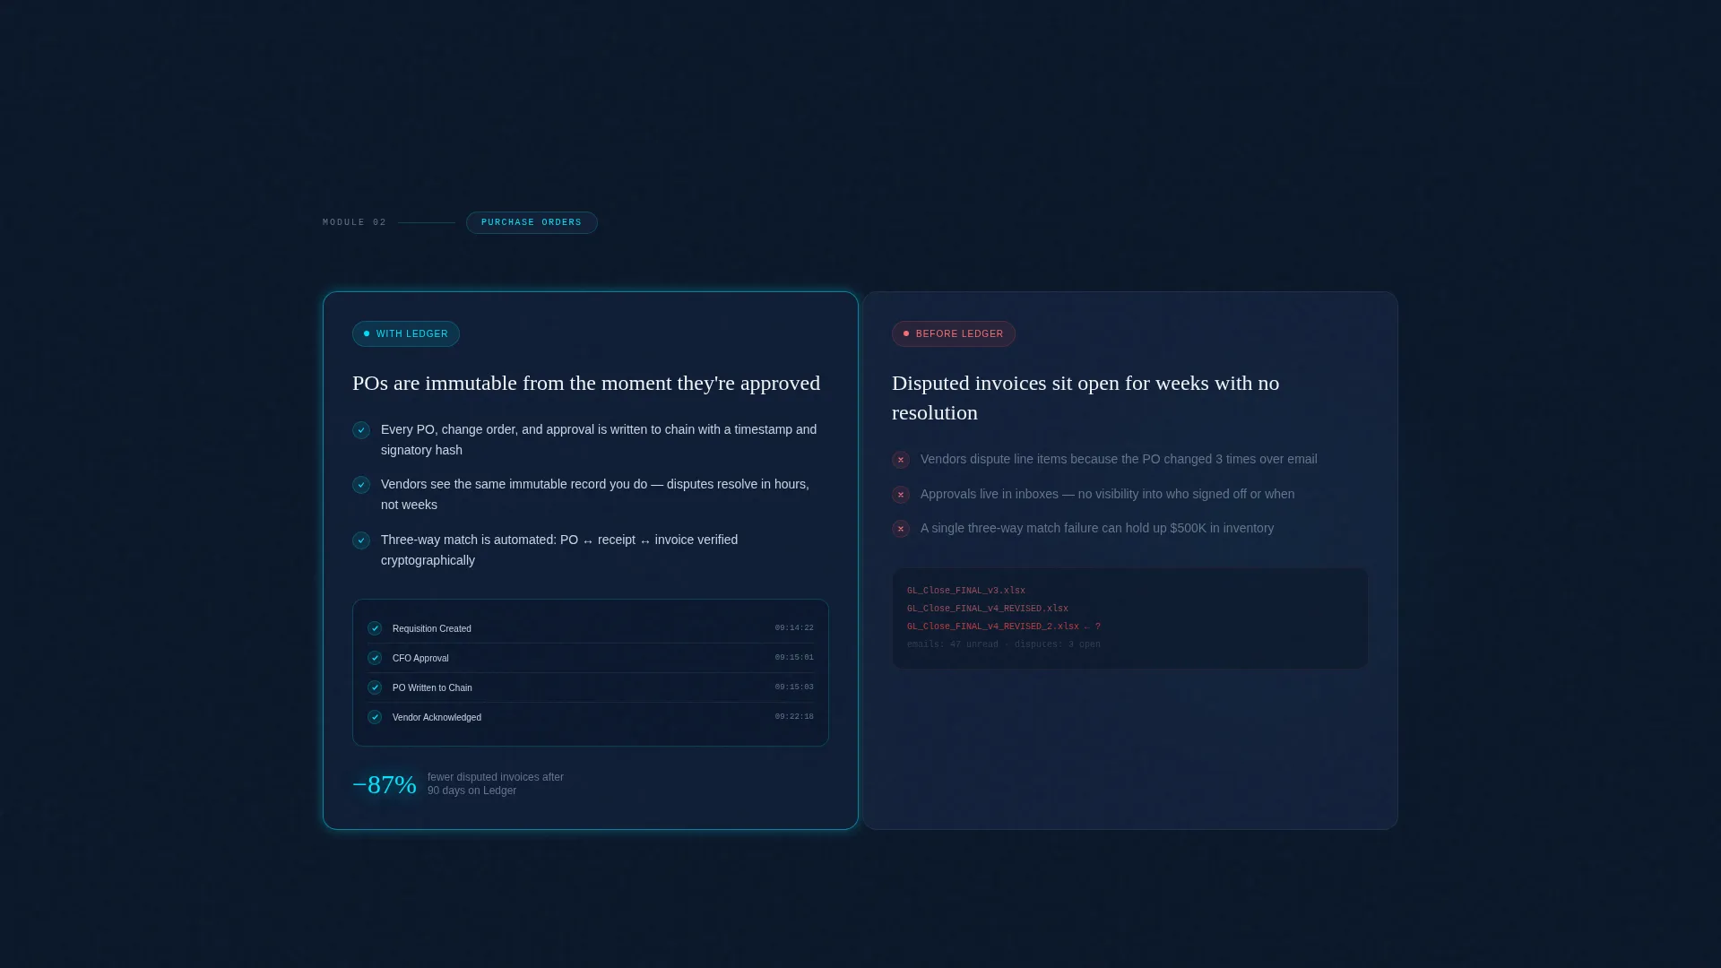Click check icon beside 'Three-way match is automated'
This screenshot has height=968, width=1721.
coord(361,540)
